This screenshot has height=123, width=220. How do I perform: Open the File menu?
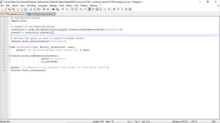tap(2, 5)
